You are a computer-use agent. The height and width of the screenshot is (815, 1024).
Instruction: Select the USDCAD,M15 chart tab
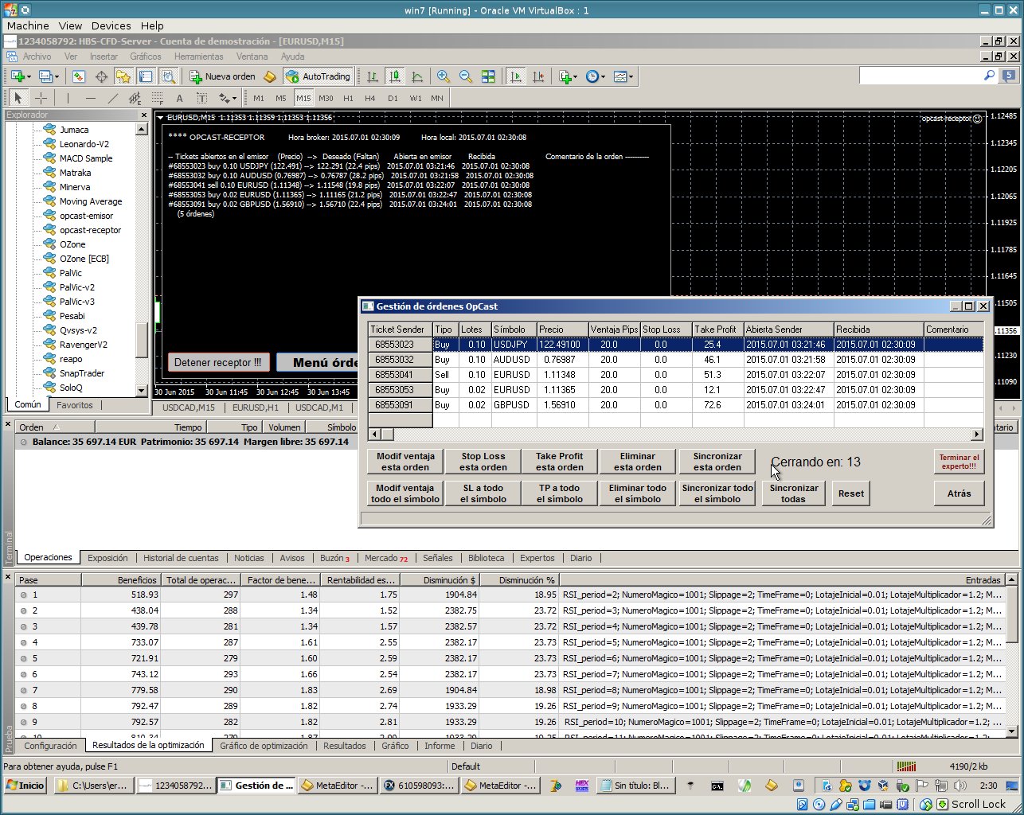pyautogui.click(x=189, y=407)
